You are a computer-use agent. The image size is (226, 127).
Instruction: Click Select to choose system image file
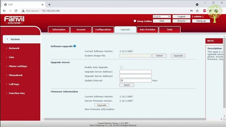(x=159, y=56)
